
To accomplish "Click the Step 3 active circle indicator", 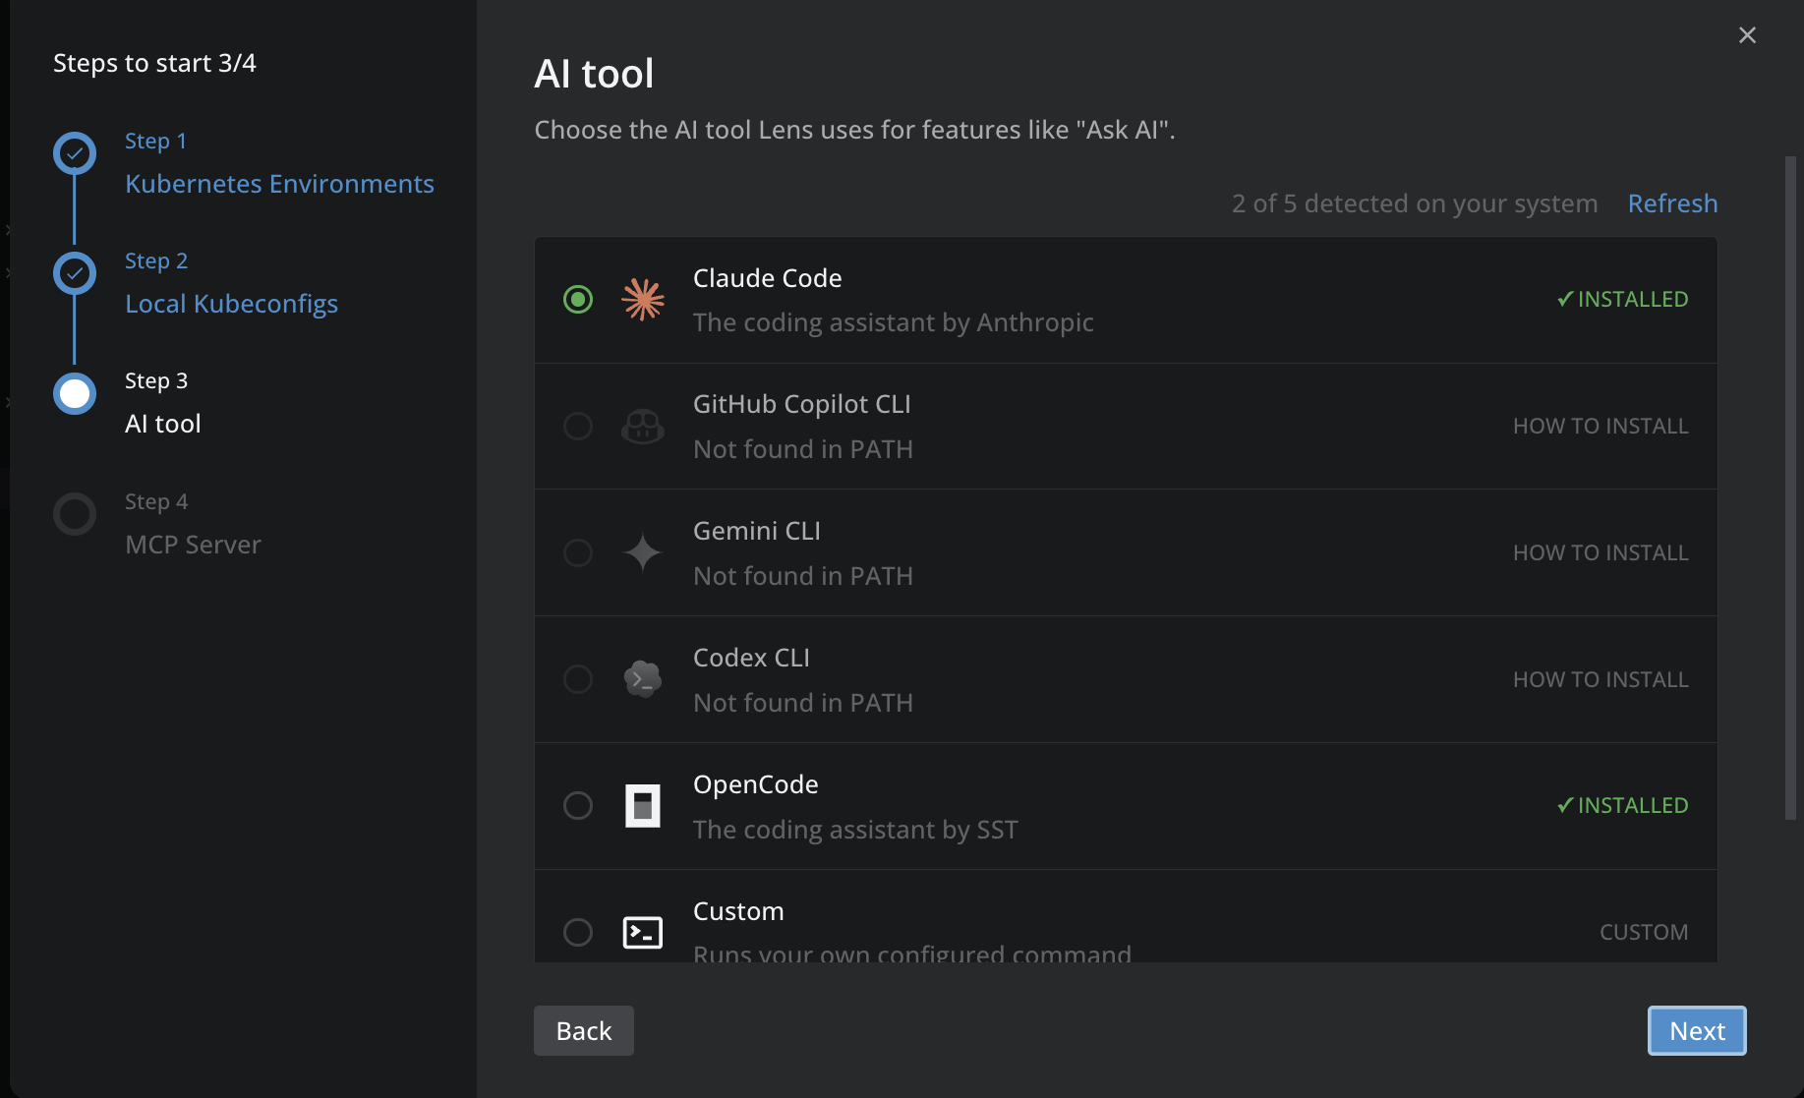I will point(75,394).
